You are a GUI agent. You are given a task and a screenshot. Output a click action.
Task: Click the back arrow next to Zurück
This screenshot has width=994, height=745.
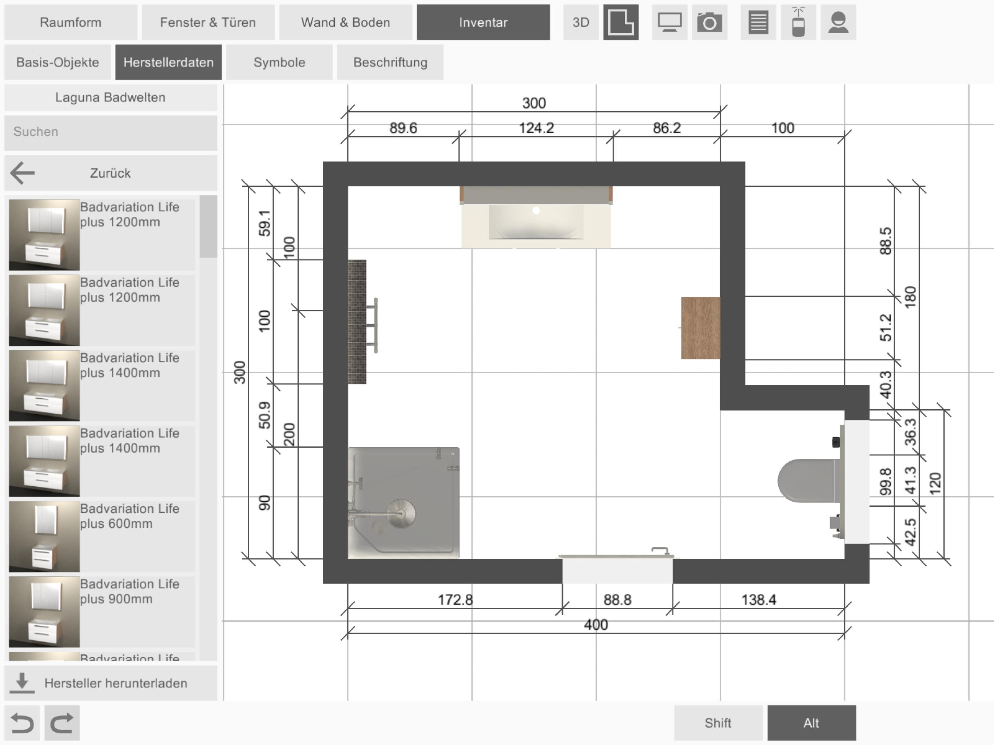22,174
